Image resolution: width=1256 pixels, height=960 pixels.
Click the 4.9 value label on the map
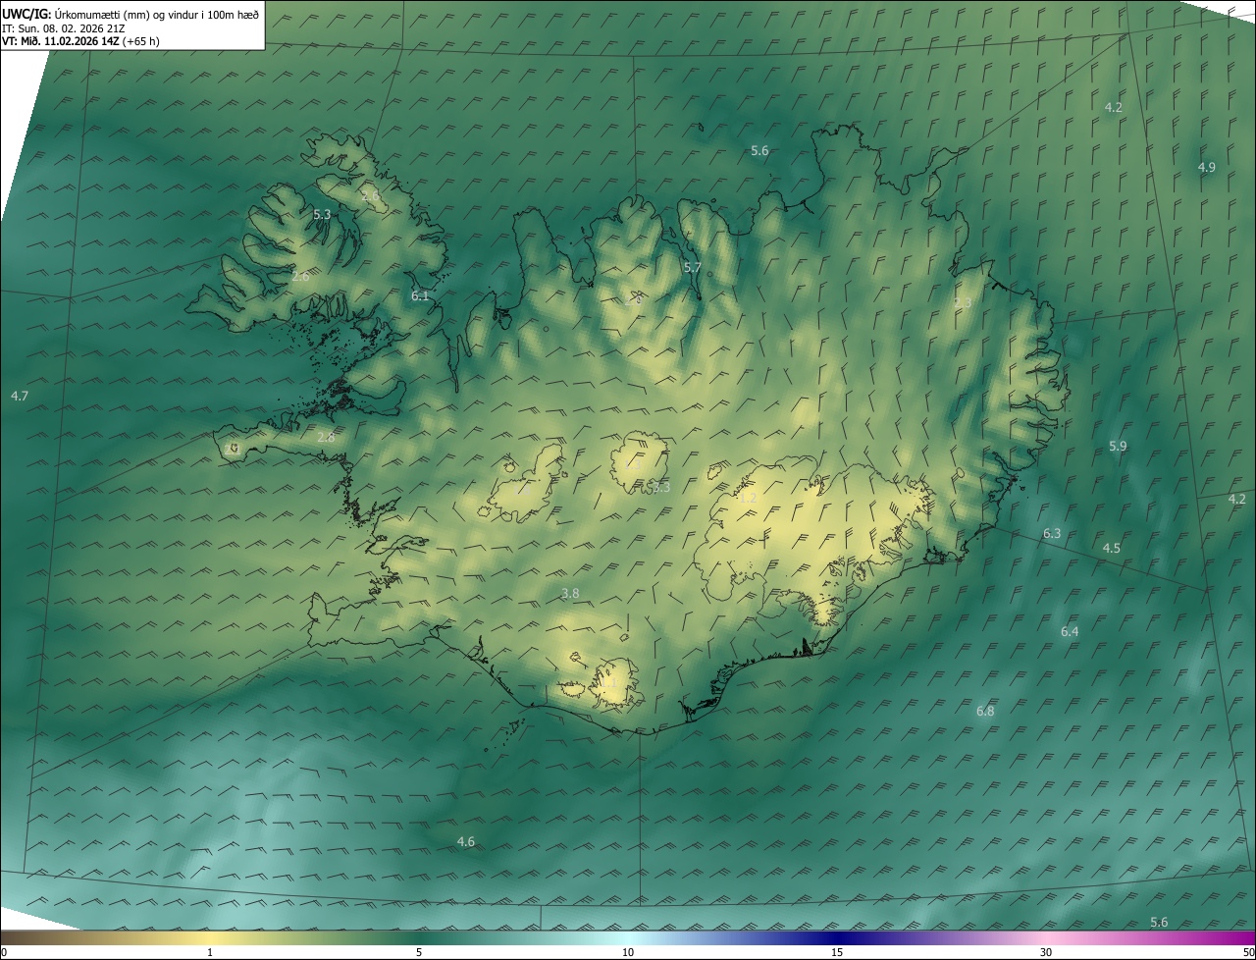coord(1207,168)
